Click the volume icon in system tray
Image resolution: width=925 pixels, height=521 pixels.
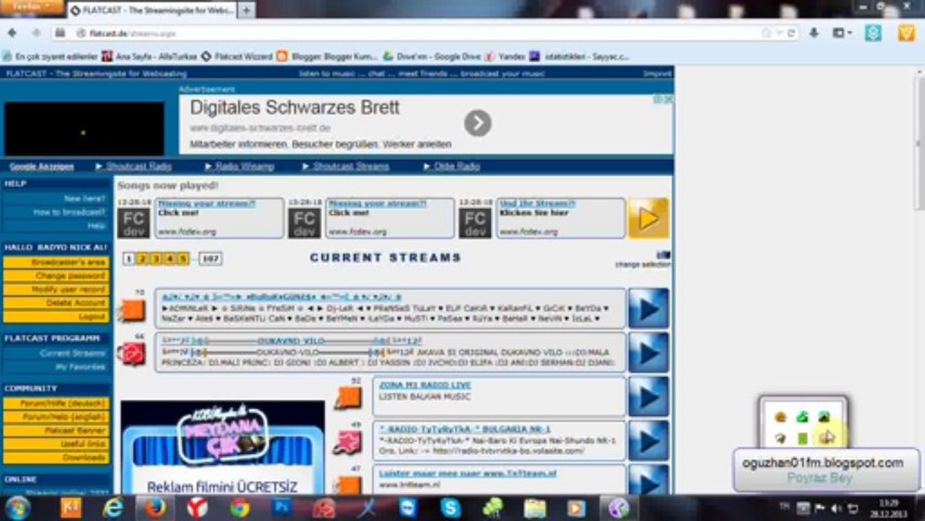(837, 509)
